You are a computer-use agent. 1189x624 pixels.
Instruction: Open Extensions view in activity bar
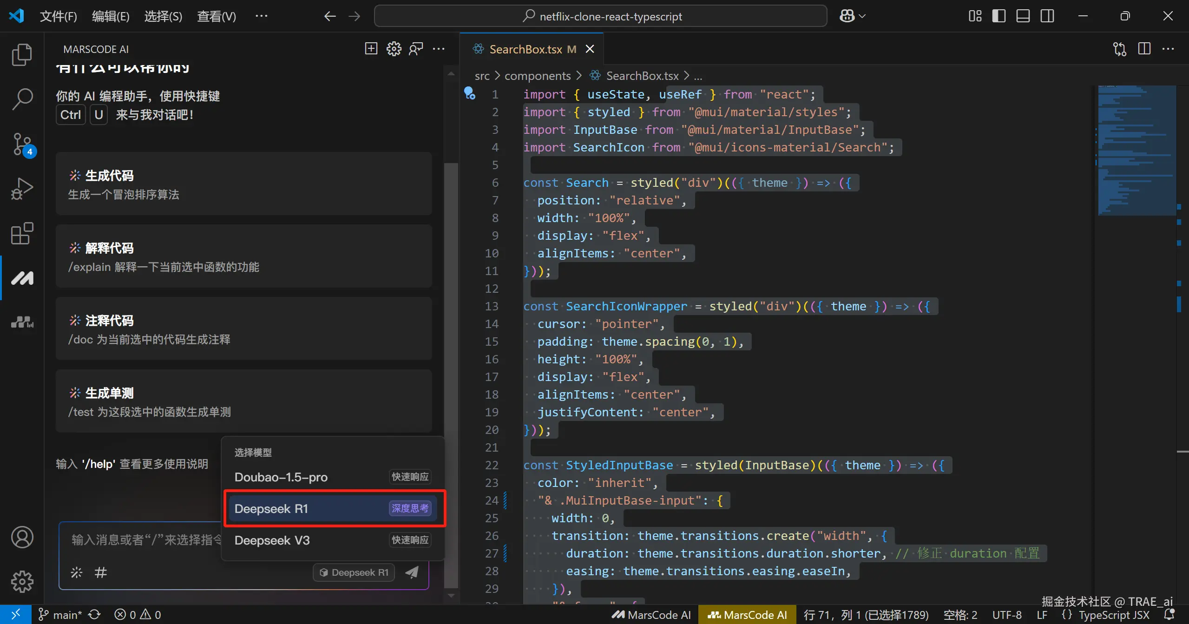[x=22, y=233]
